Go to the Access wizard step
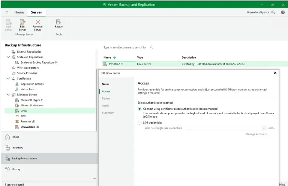The height and width of the screenshot is (186, 288). [x=106, y=91]
